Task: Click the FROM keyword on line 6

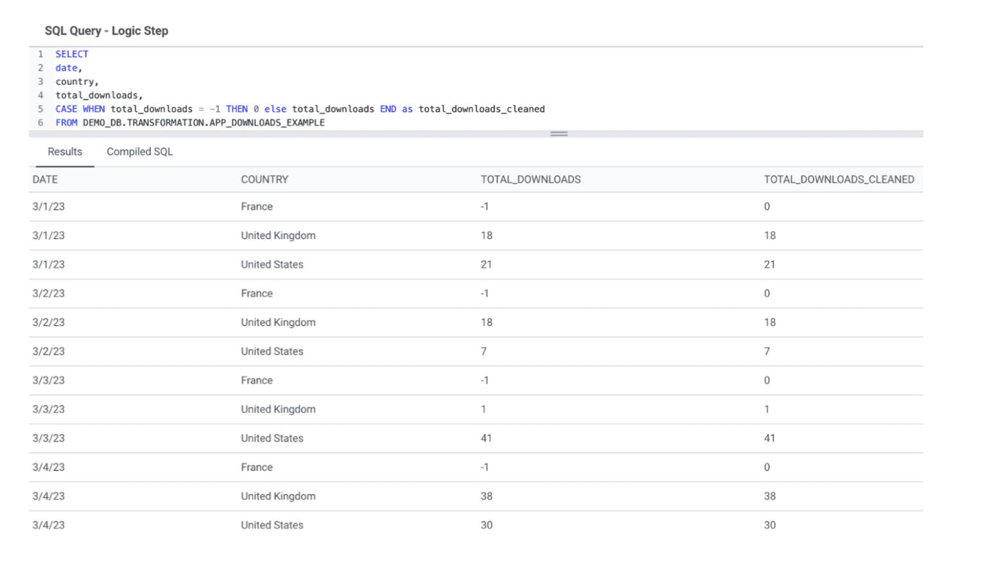Action: click(66, 123)
